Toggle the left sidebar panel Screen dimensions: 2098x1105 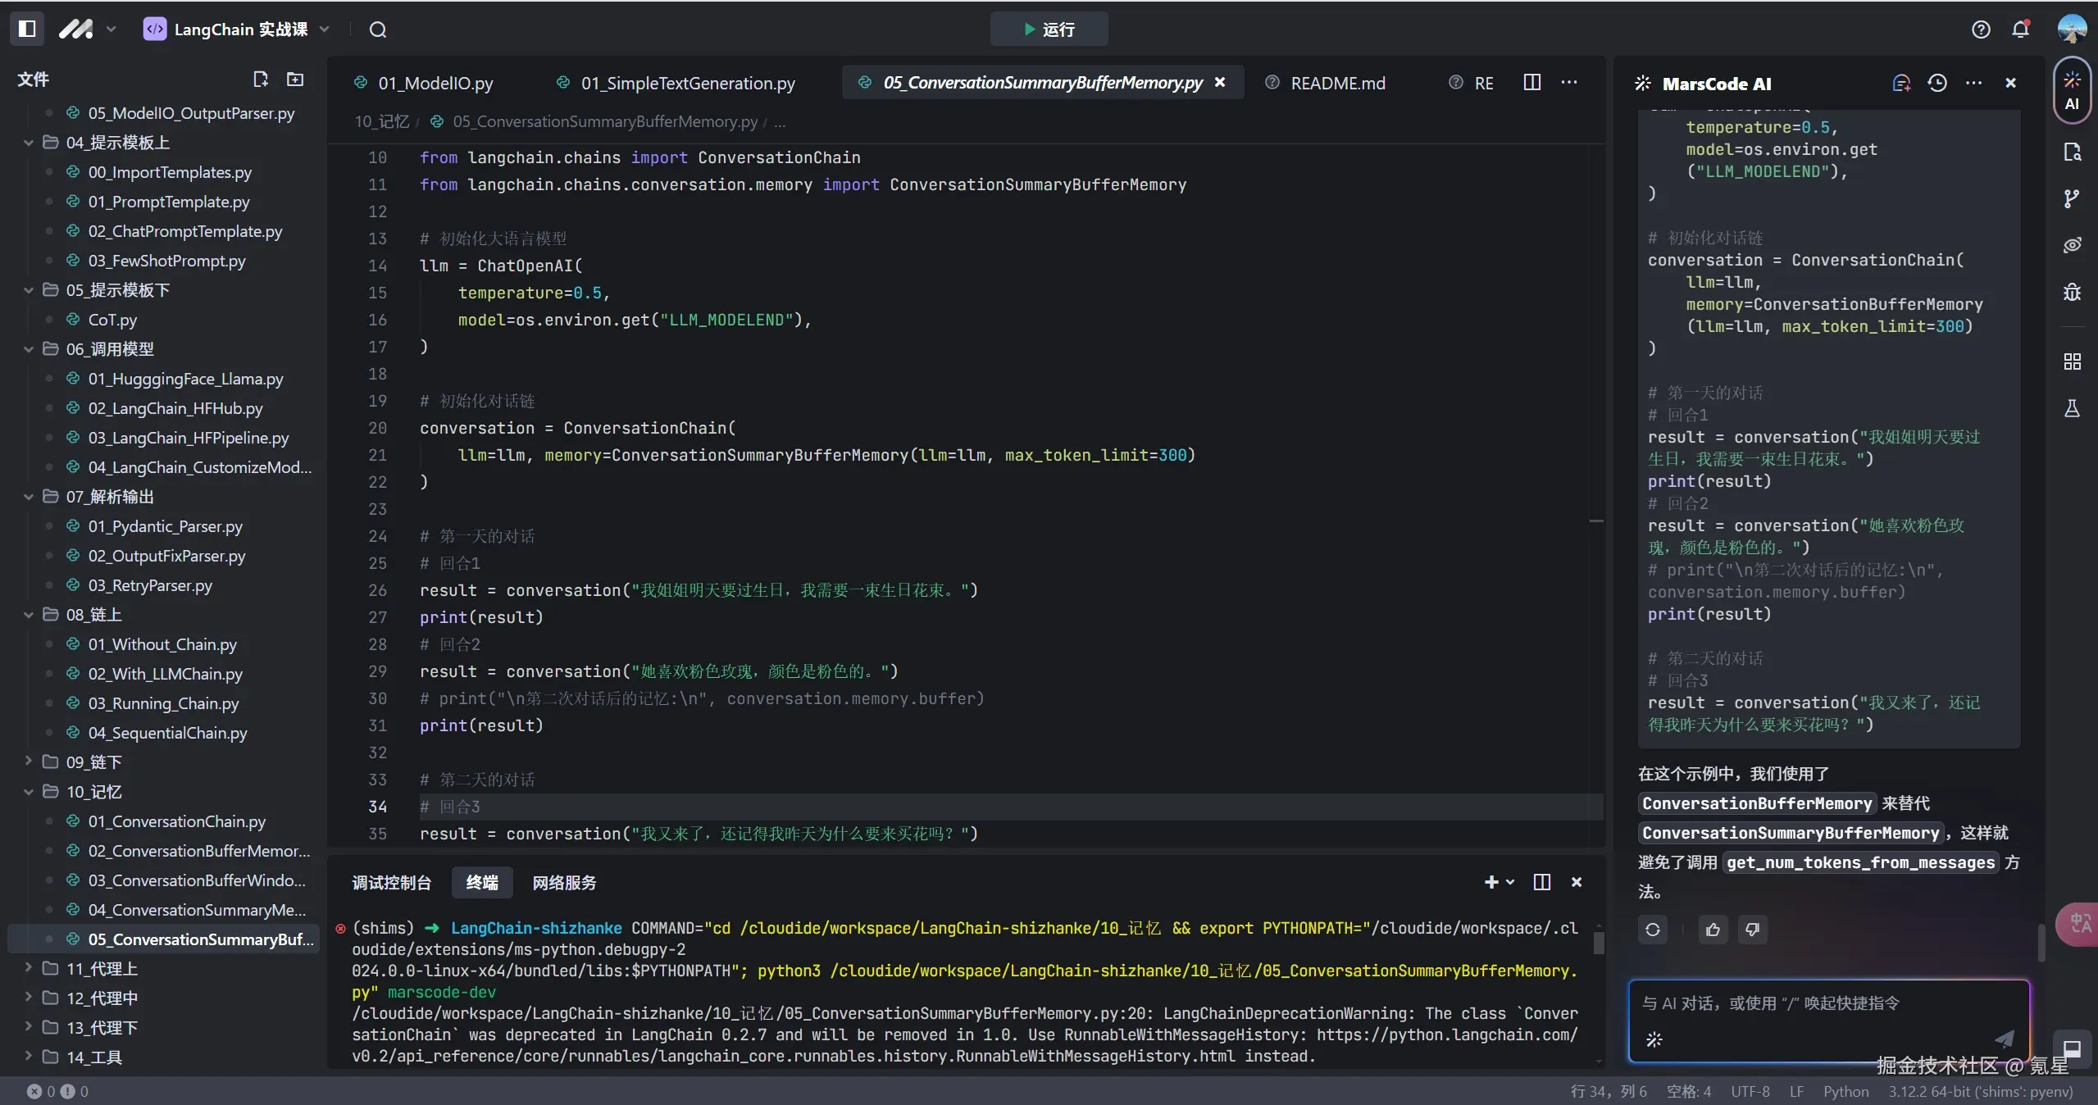pyautogui.click(x=27, y=29)
